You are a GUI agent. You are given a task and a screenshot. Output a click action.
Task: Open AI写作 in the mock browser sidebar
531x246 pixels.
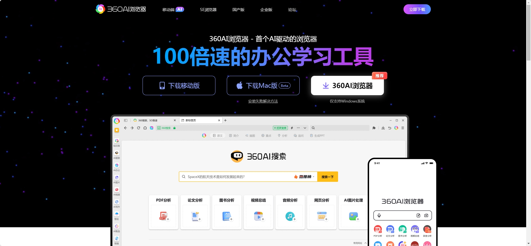[117, 204]
